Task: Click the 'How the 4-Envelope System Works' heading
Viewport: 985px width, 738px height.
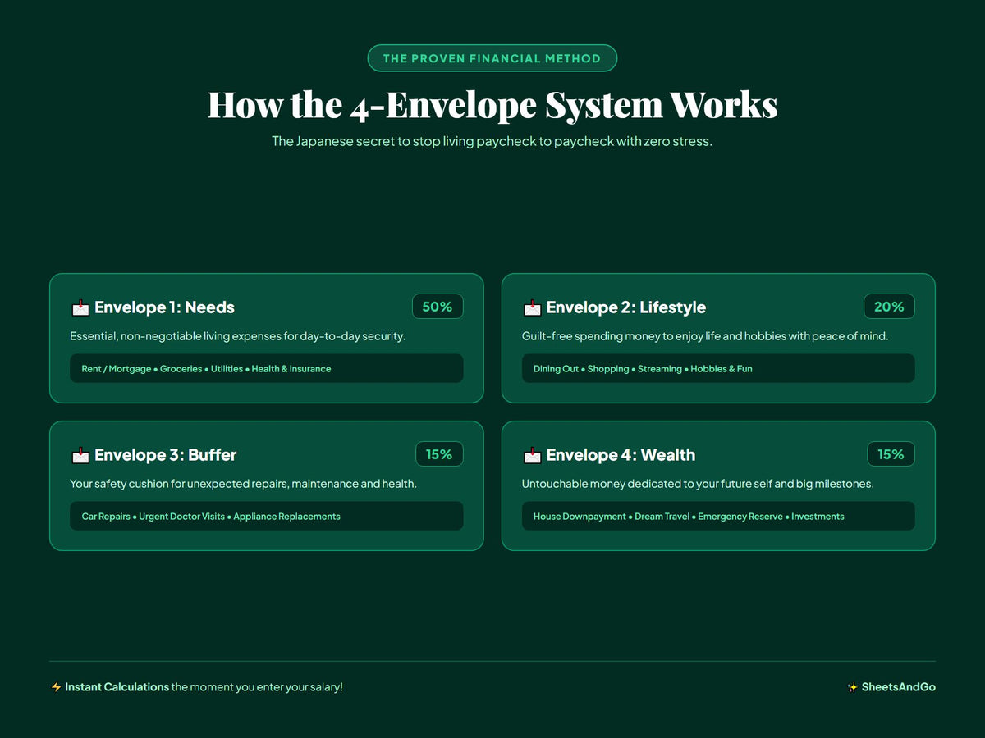Action: point(492,105)
